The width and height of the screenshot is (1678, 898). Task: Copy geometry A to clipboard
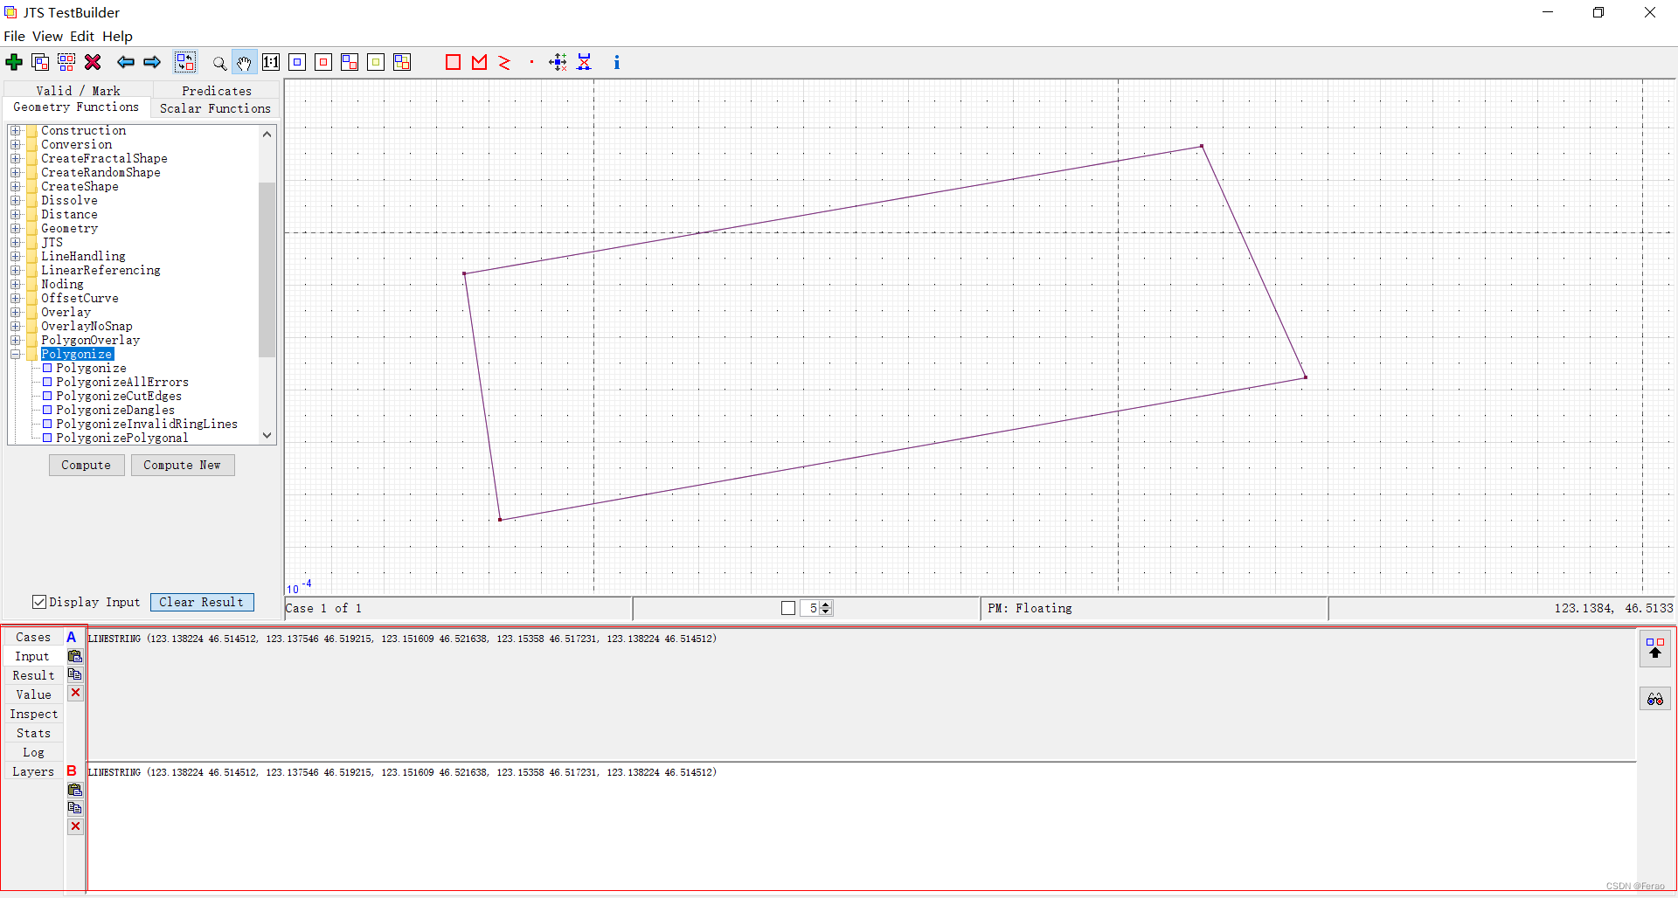click(75, 674)
